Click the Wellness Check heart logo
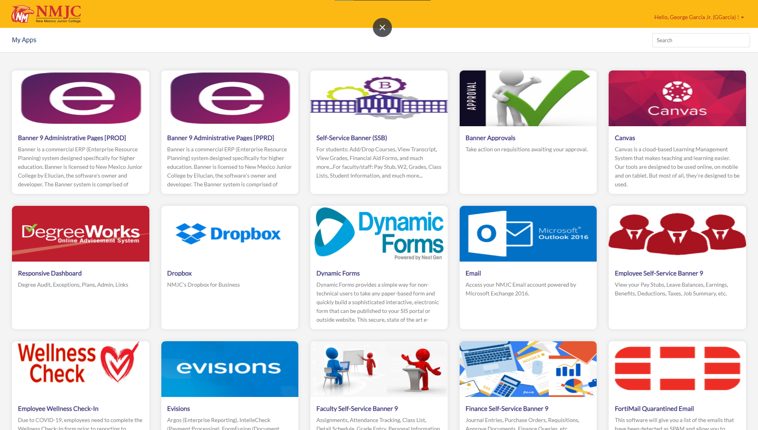Viewport: 758px width, 430px height. coord(80,369)
